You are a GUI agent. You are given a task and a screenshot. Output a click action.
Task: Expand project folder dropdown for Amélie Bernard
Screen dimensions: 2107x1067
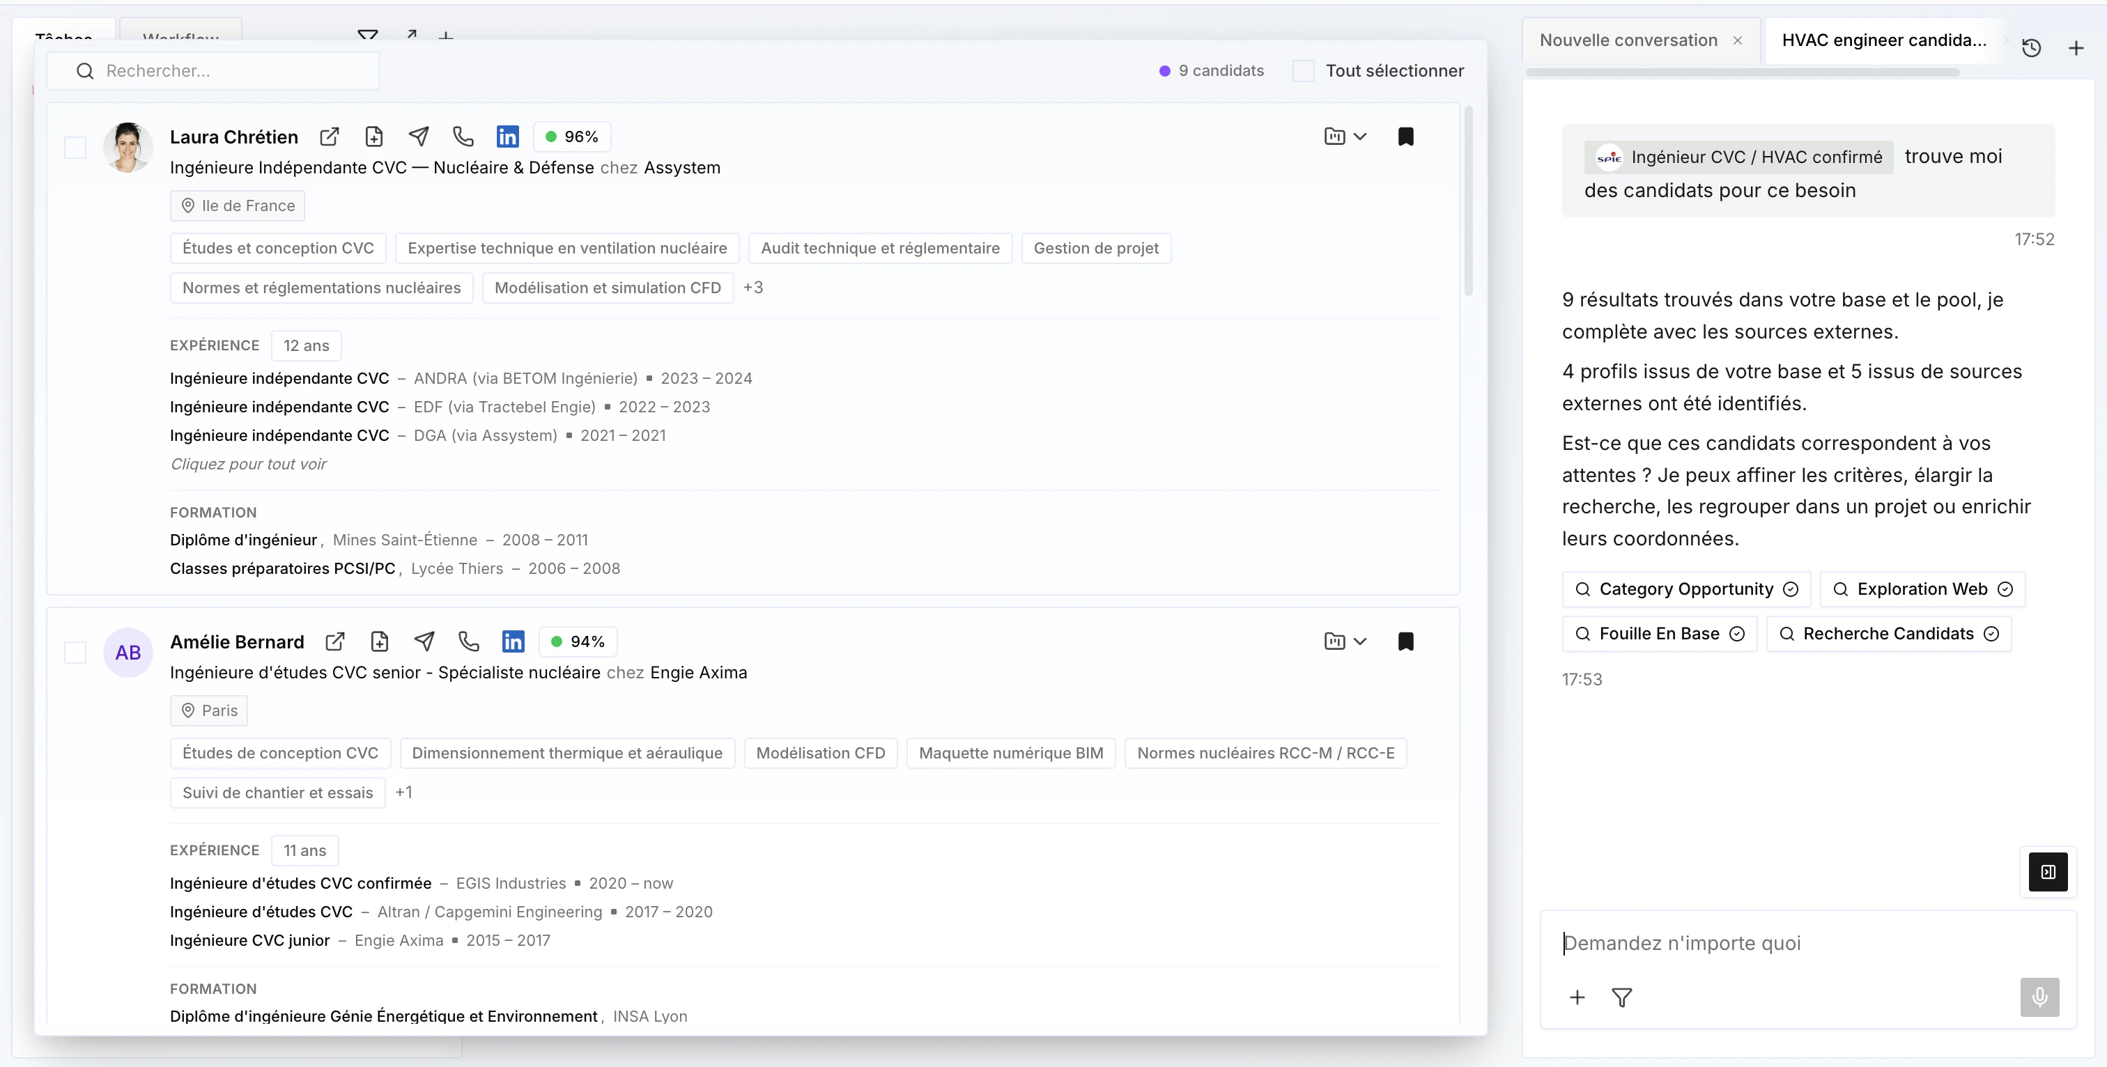point(1345,642)
